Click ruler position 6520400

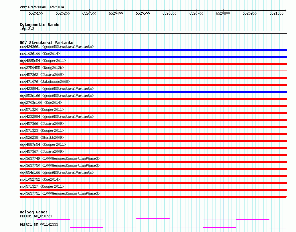116,13
